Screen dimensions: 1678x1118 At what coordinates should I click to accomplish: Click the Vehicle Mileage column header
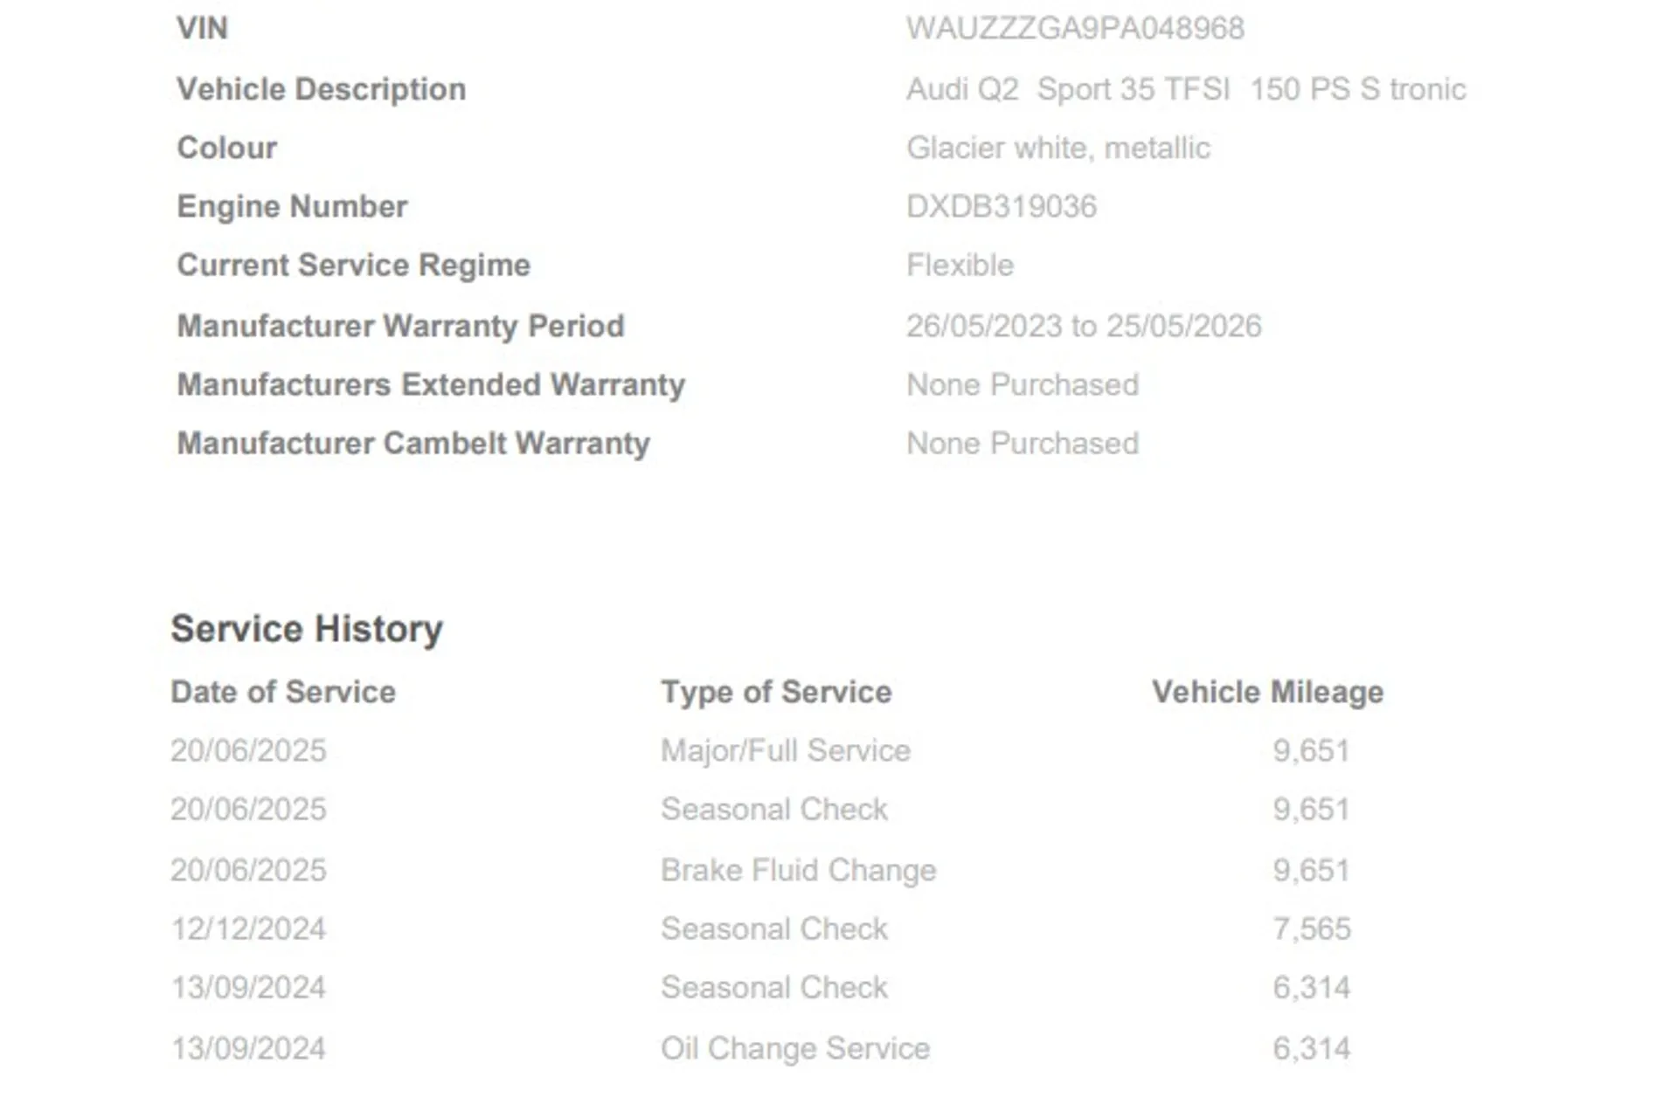tap(1267, 693)
